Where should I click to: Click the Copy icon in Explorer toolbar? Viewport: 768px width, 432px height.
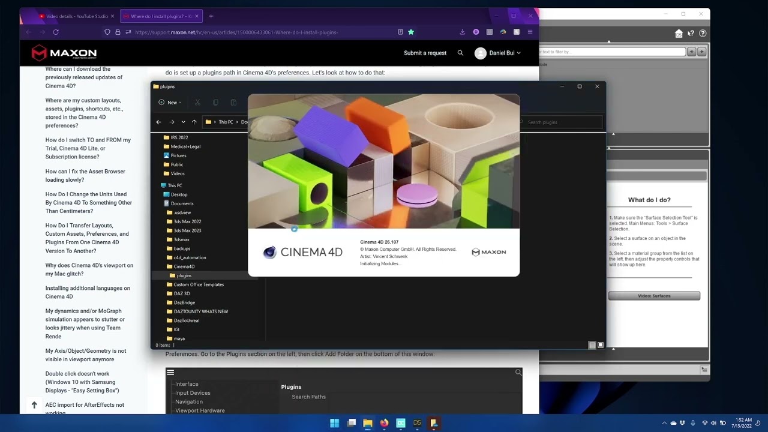[215, 103]
